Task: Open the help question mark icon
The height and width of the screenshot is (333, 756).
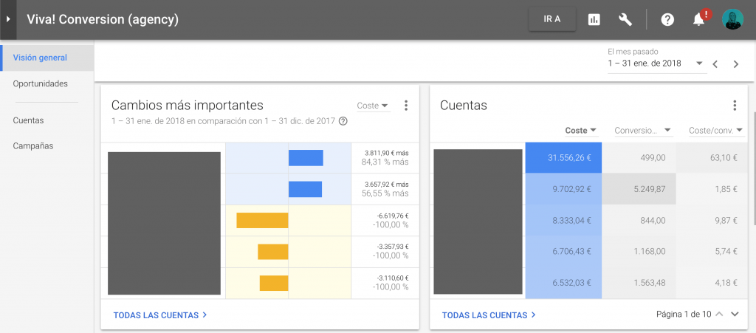Action: click(667, 20)
